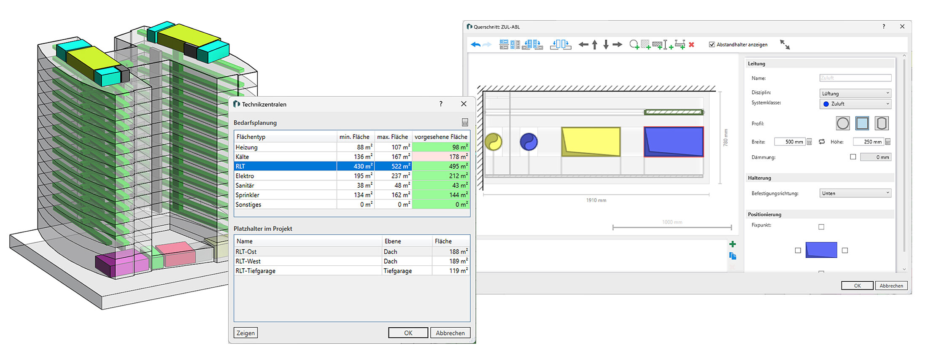928x364 pixels.
Task: Open Befestigungsrichtung dropdown
Action: click(855, 193)
